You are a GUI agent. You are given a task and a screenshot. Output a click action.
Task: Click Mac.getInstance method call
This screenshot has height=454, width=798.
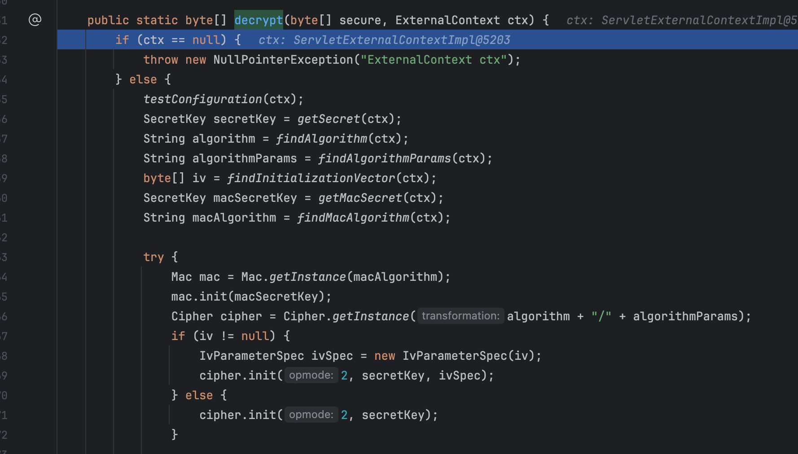[307, 277]
